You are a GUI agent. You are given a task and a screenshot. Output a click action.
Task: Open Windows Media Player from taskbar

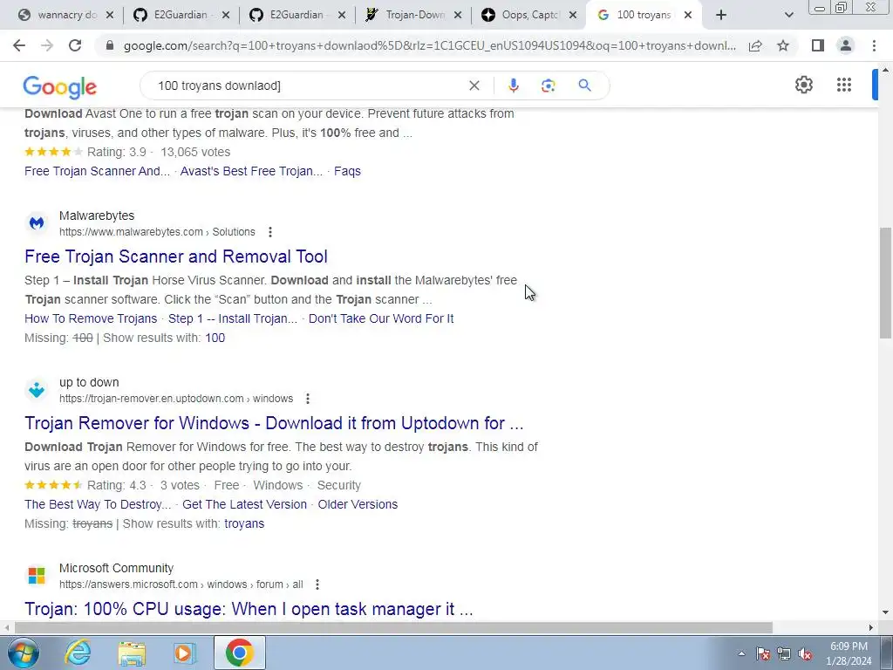tap(185, 653)
